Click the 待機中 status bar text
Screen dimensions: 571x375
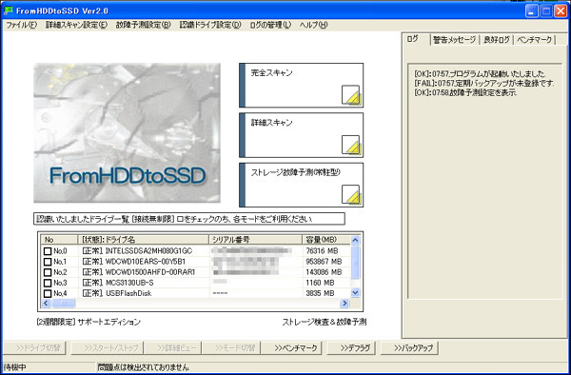(14, 367)
